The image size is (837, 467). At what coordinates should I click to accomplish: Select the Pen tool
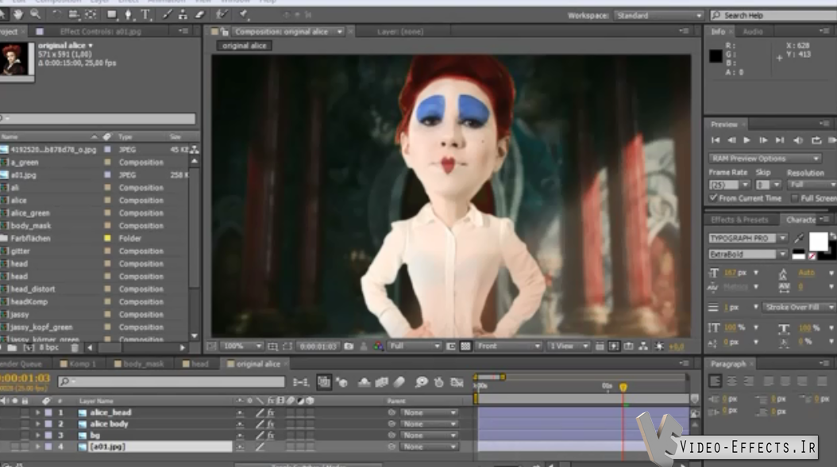129,15
